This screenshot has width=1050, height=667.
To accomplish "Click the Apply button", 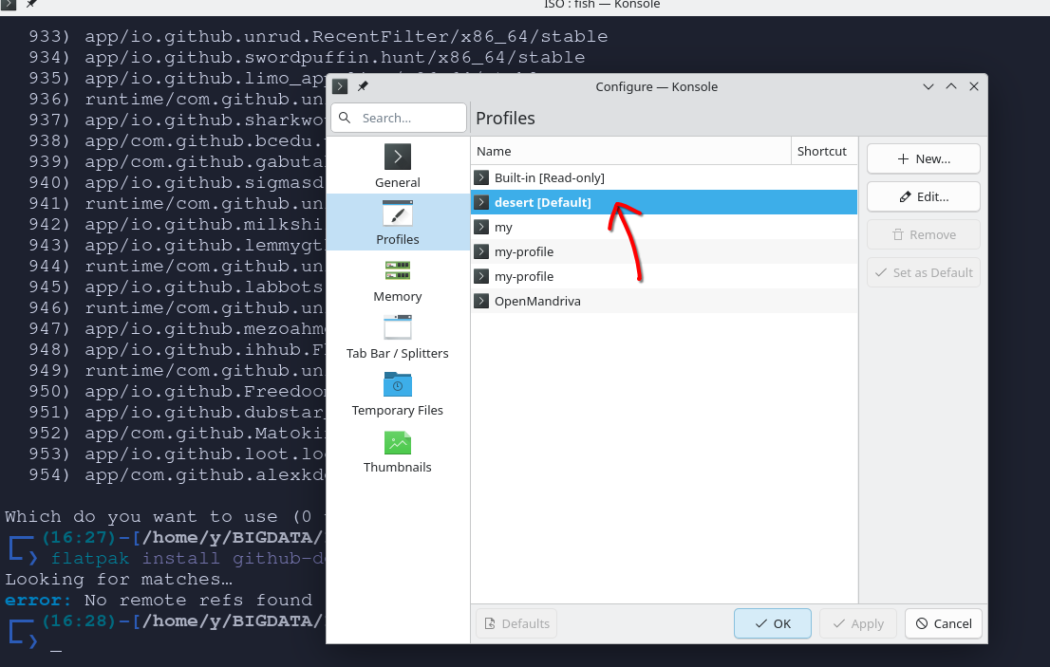I will (858, 623).
